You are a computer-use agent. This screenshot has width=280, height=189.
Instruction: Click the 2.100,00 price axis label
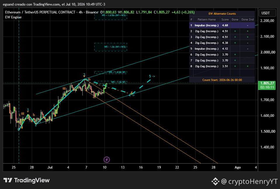[267, 37]
